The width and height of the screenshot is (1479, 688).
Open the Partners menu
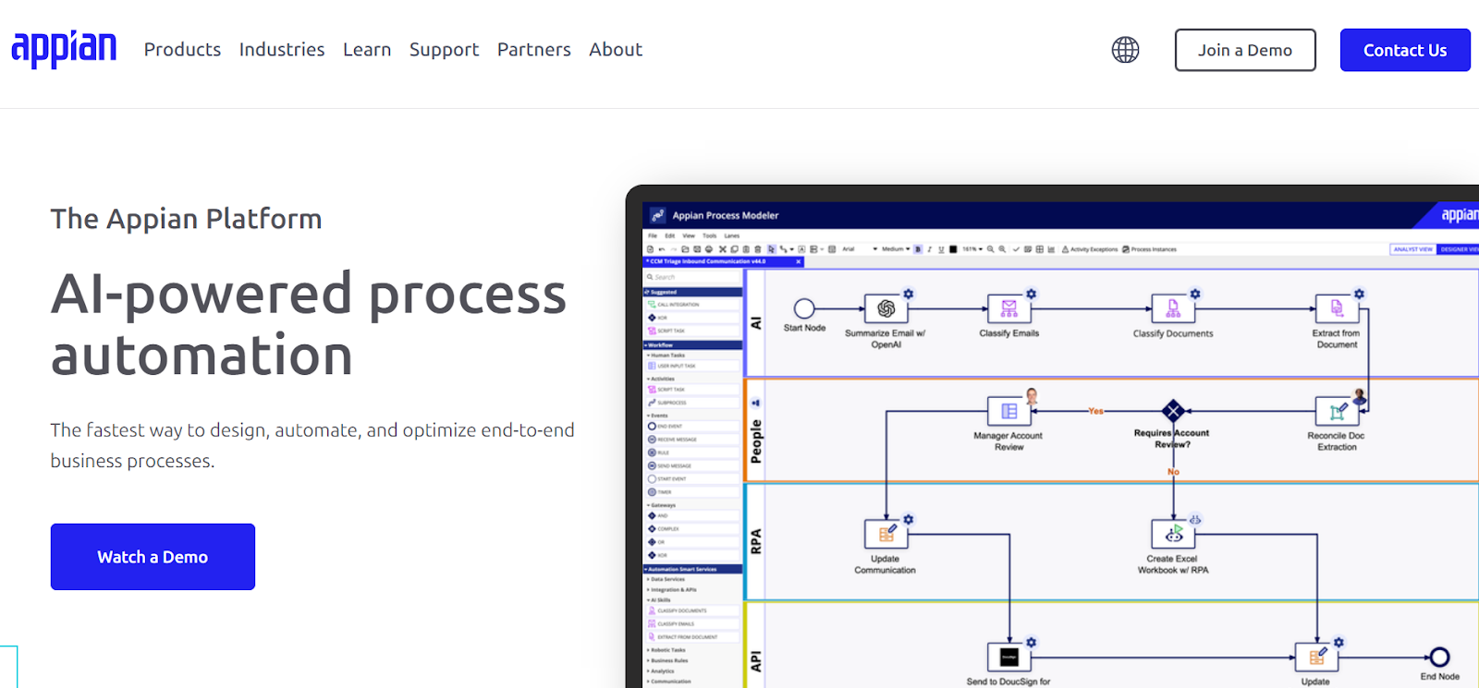point(534,50)
